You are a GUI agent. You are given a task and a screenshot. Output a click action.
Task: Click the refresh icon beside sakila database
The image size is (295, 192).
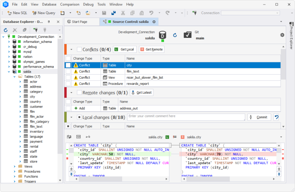click(175, 35)
